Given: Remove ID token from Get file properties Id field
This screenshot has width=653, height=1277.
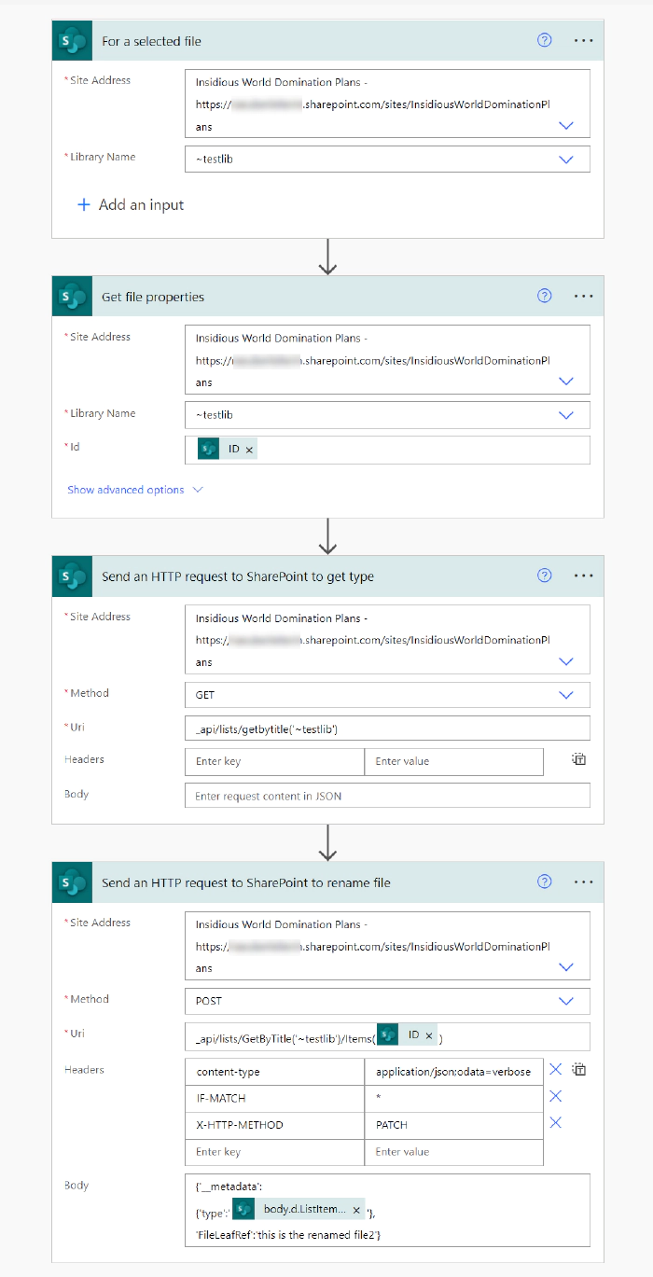Looking at the screenshot, I should coord(249,450).
